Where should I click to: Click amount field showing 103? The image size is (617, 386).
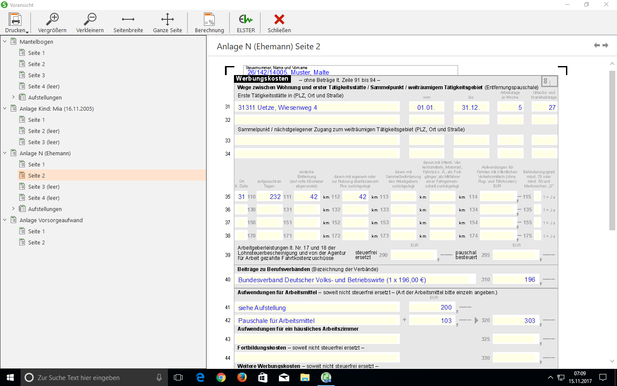[x=432, y=320]
